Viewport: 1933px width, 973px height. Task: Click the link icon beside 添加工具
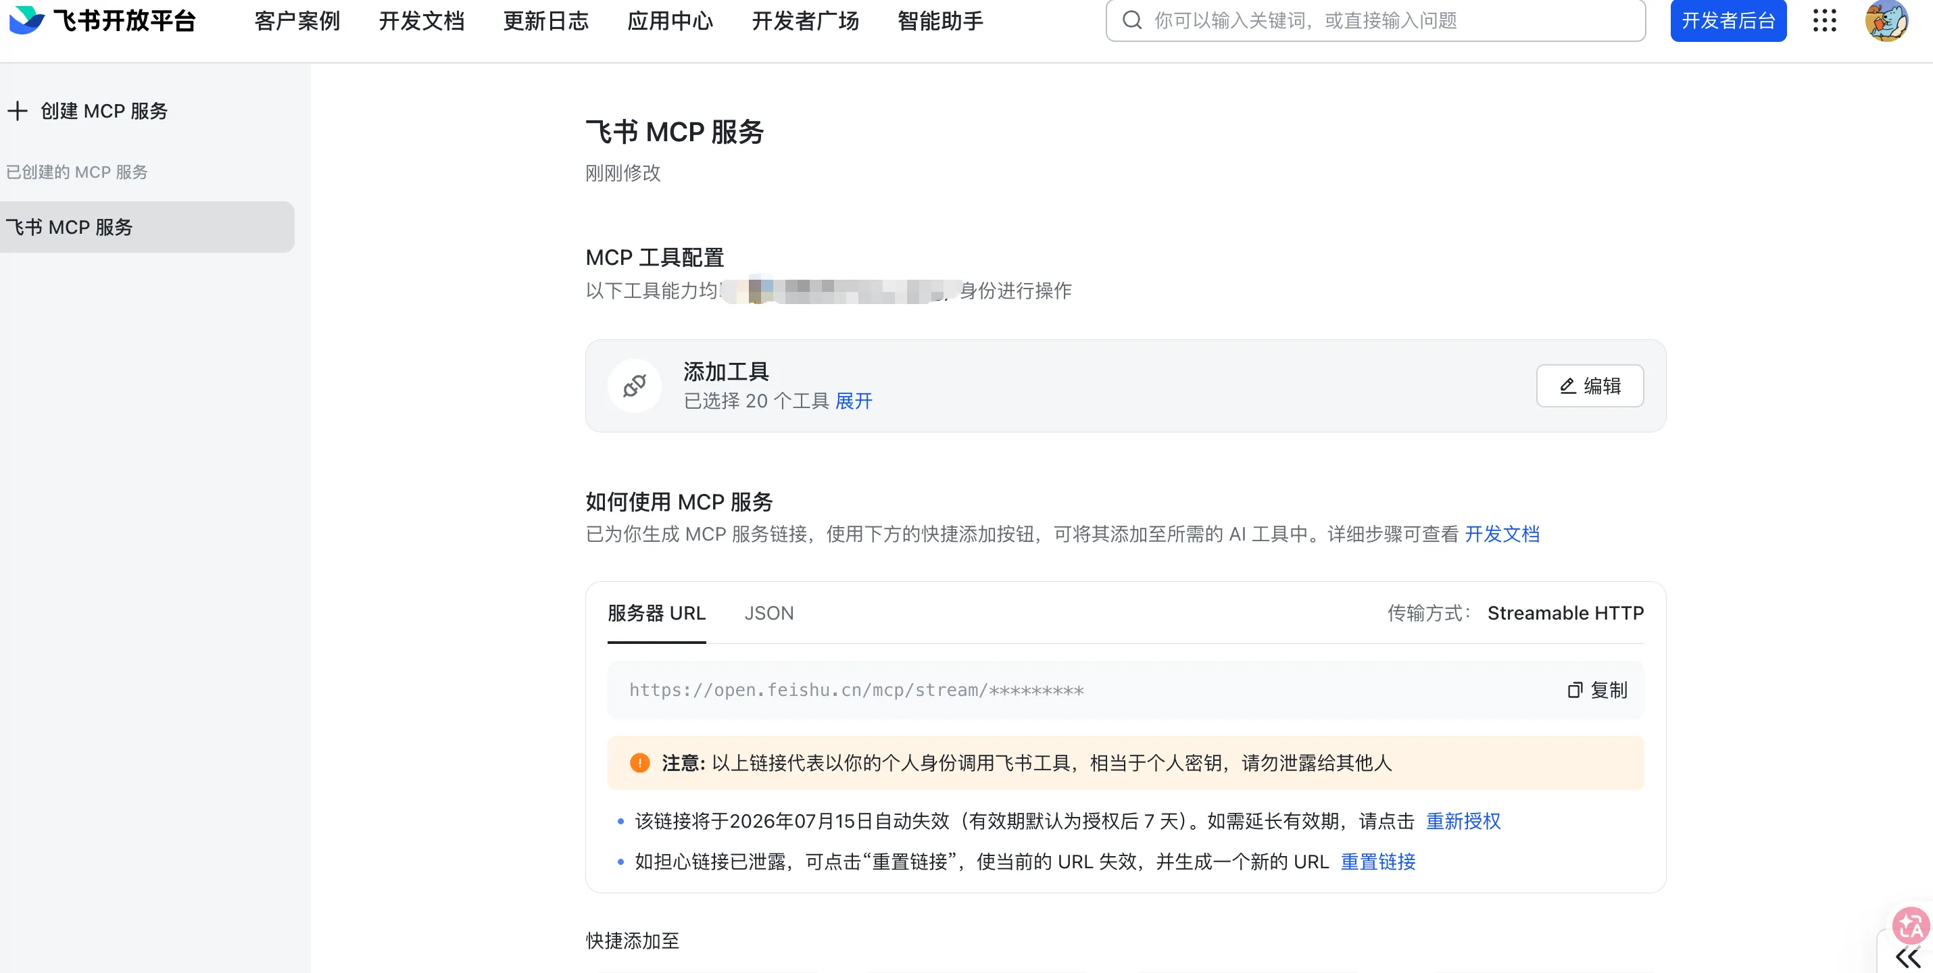click(x=634, y=386)
